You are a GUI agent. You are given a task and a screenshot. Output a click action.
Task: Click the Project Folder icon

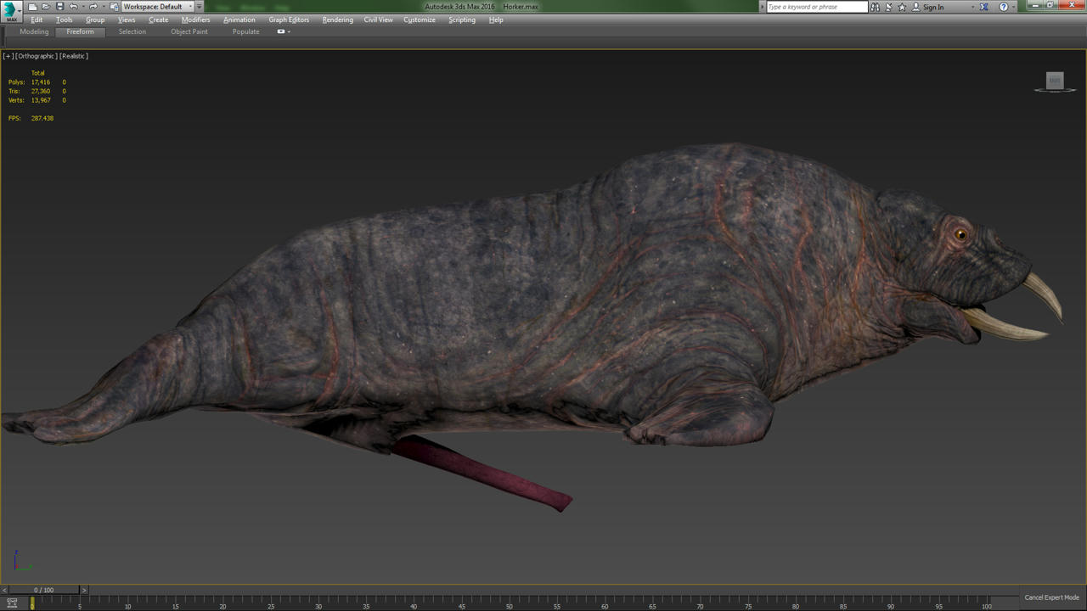pos(114,7)
